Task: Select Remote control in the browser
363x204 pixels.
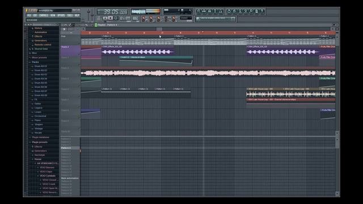Action: coord(43,45)
